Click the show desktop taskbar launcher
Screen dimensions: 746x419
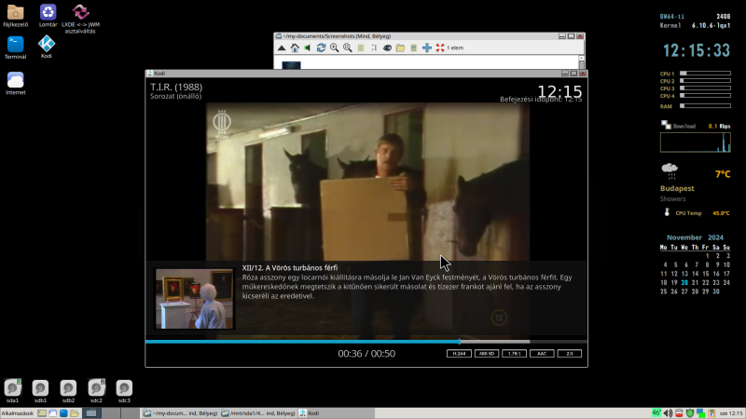tap(42, 413)
